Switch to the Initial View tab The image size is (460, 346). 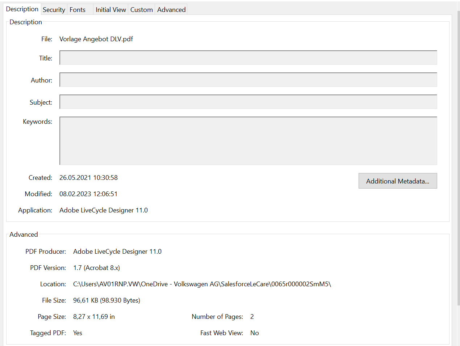coord(111,10)
